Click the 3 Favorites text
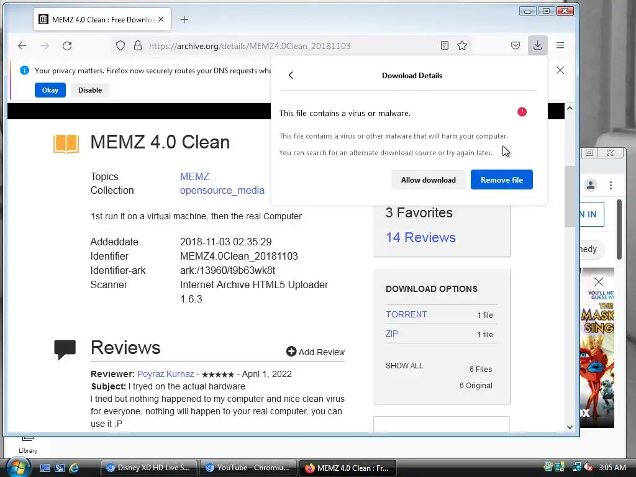Image resolution: width=636 pixels, height=477 pixels. [419, 212]
